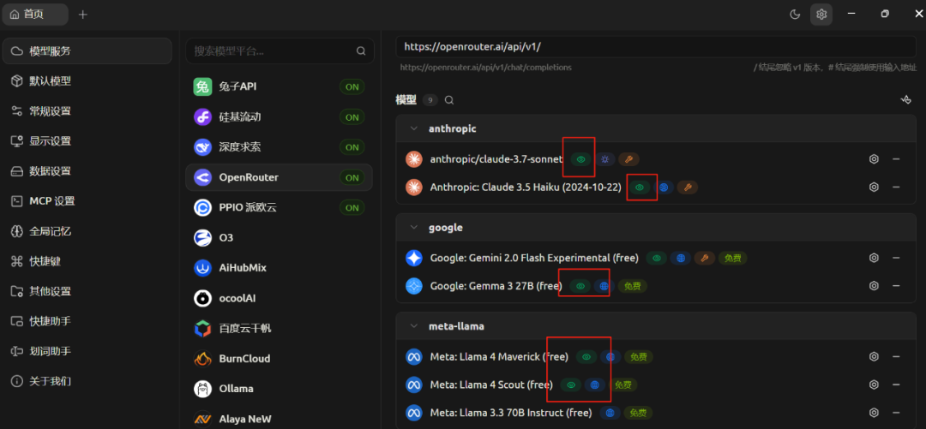Screen dimensions: 926x429
Task: Select the ocoolAI provider
Action: 279,298
